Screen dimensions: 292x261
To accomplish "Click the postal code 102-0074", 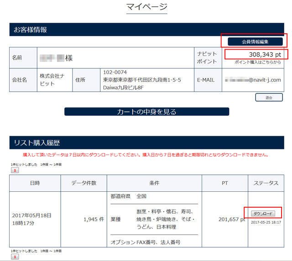I will (x=115, y=72).
